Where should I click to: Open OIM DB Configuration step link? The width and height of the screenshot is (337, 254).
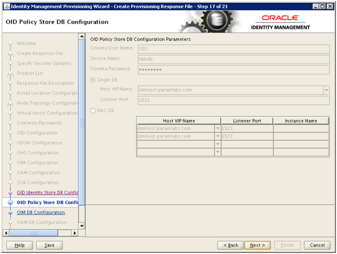[x=41, y=212]
